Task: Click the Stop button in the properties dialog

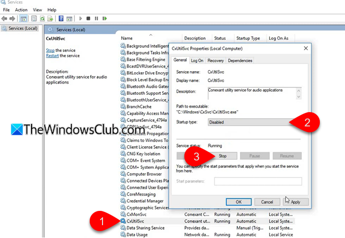Action: point(222,156)
